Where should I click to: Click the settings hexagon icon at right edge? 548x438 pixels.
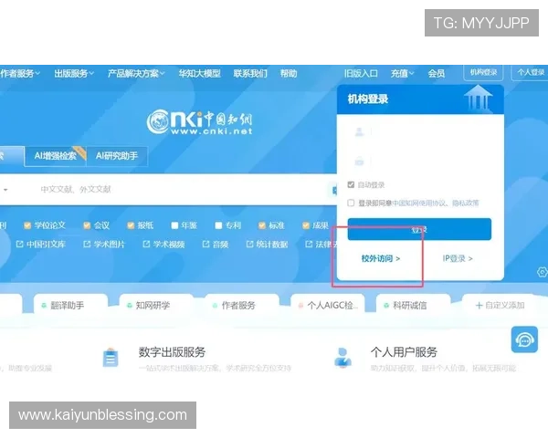click(x=542, y=272)
